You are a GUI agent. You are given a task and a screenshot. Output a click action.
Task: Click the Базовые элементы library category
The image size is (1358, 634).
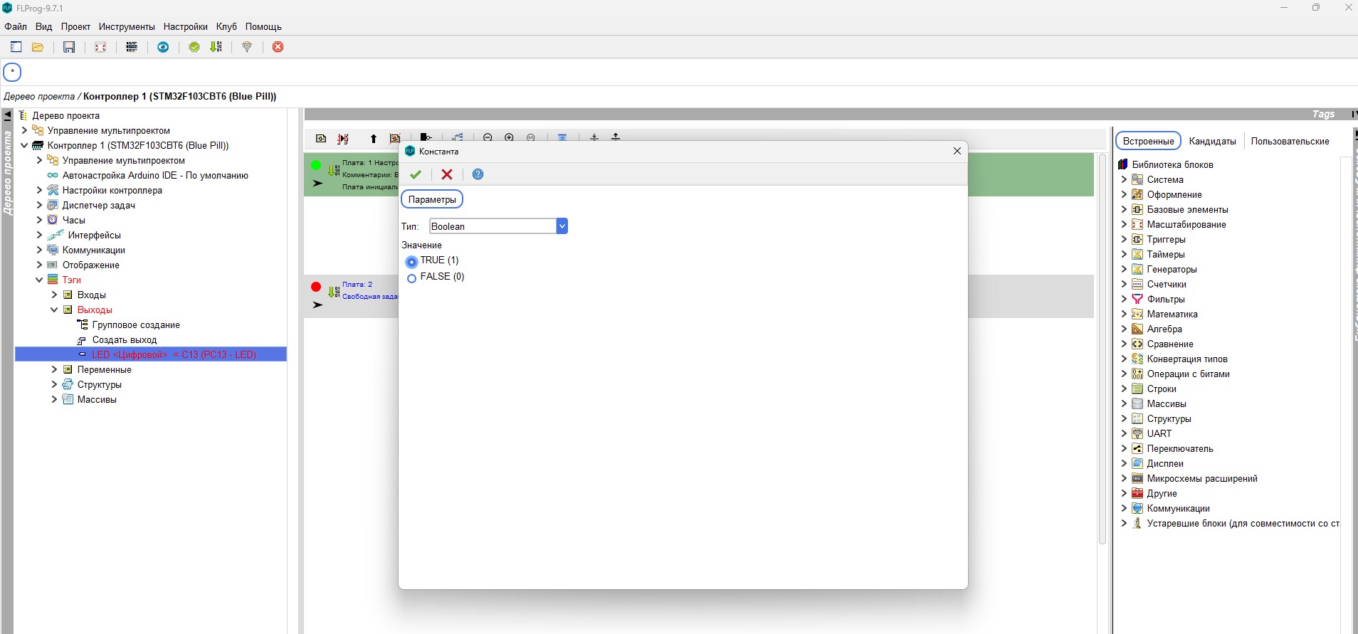point(1187,209)
